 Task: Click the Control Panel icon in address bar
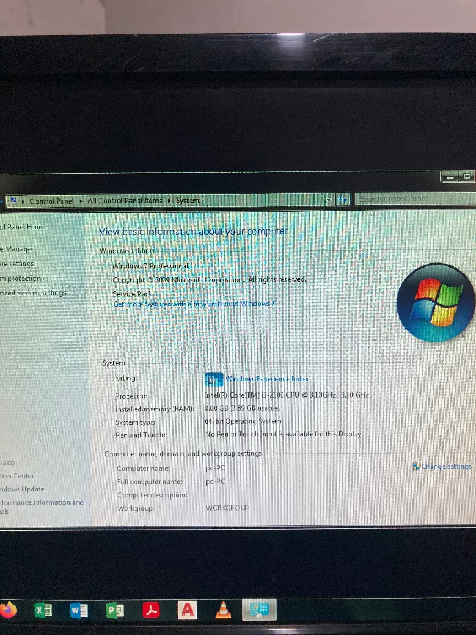(13, 201)
